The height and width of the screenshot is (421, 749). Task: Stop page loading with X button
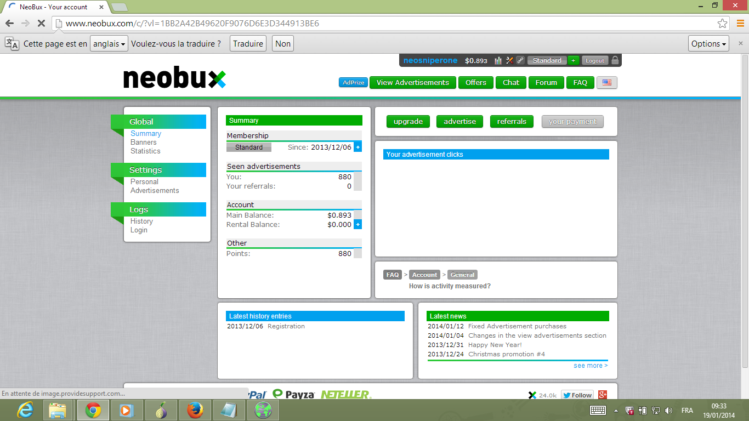tap(41, 24)
